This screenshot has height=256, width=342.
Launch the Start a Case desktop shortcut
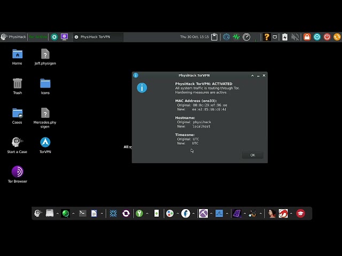point(17,146)
